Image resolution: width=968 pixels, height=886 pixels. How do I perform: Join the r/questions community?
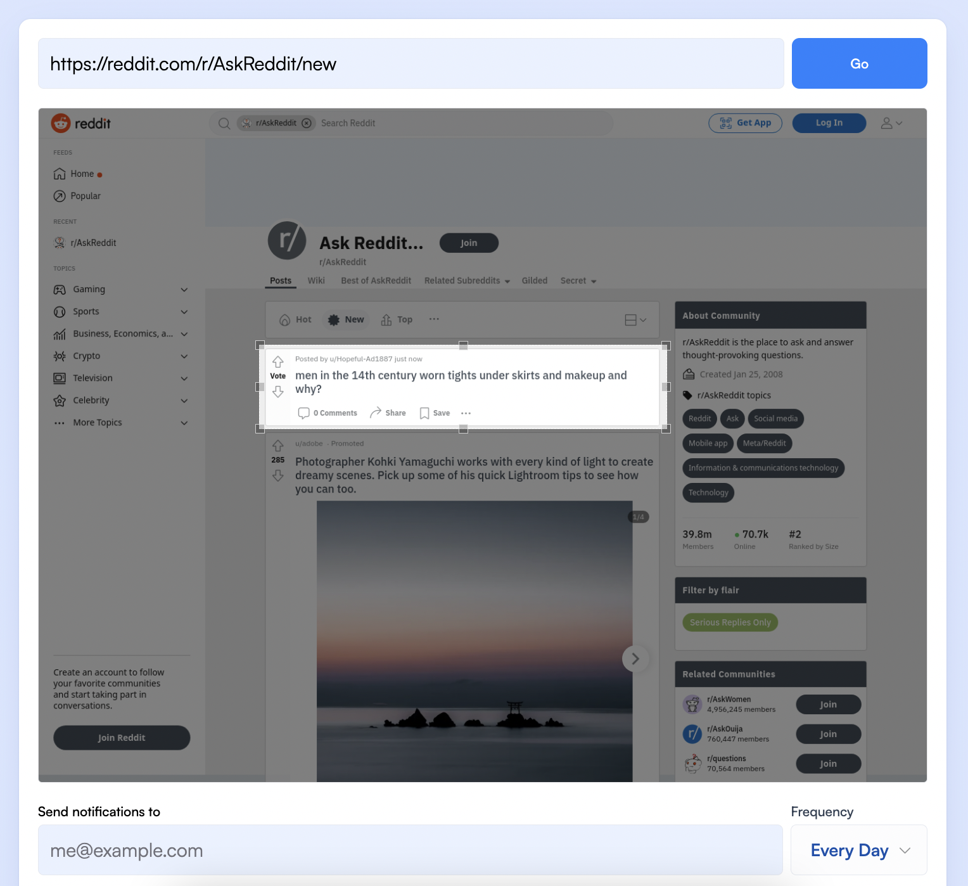pos(828,764)
